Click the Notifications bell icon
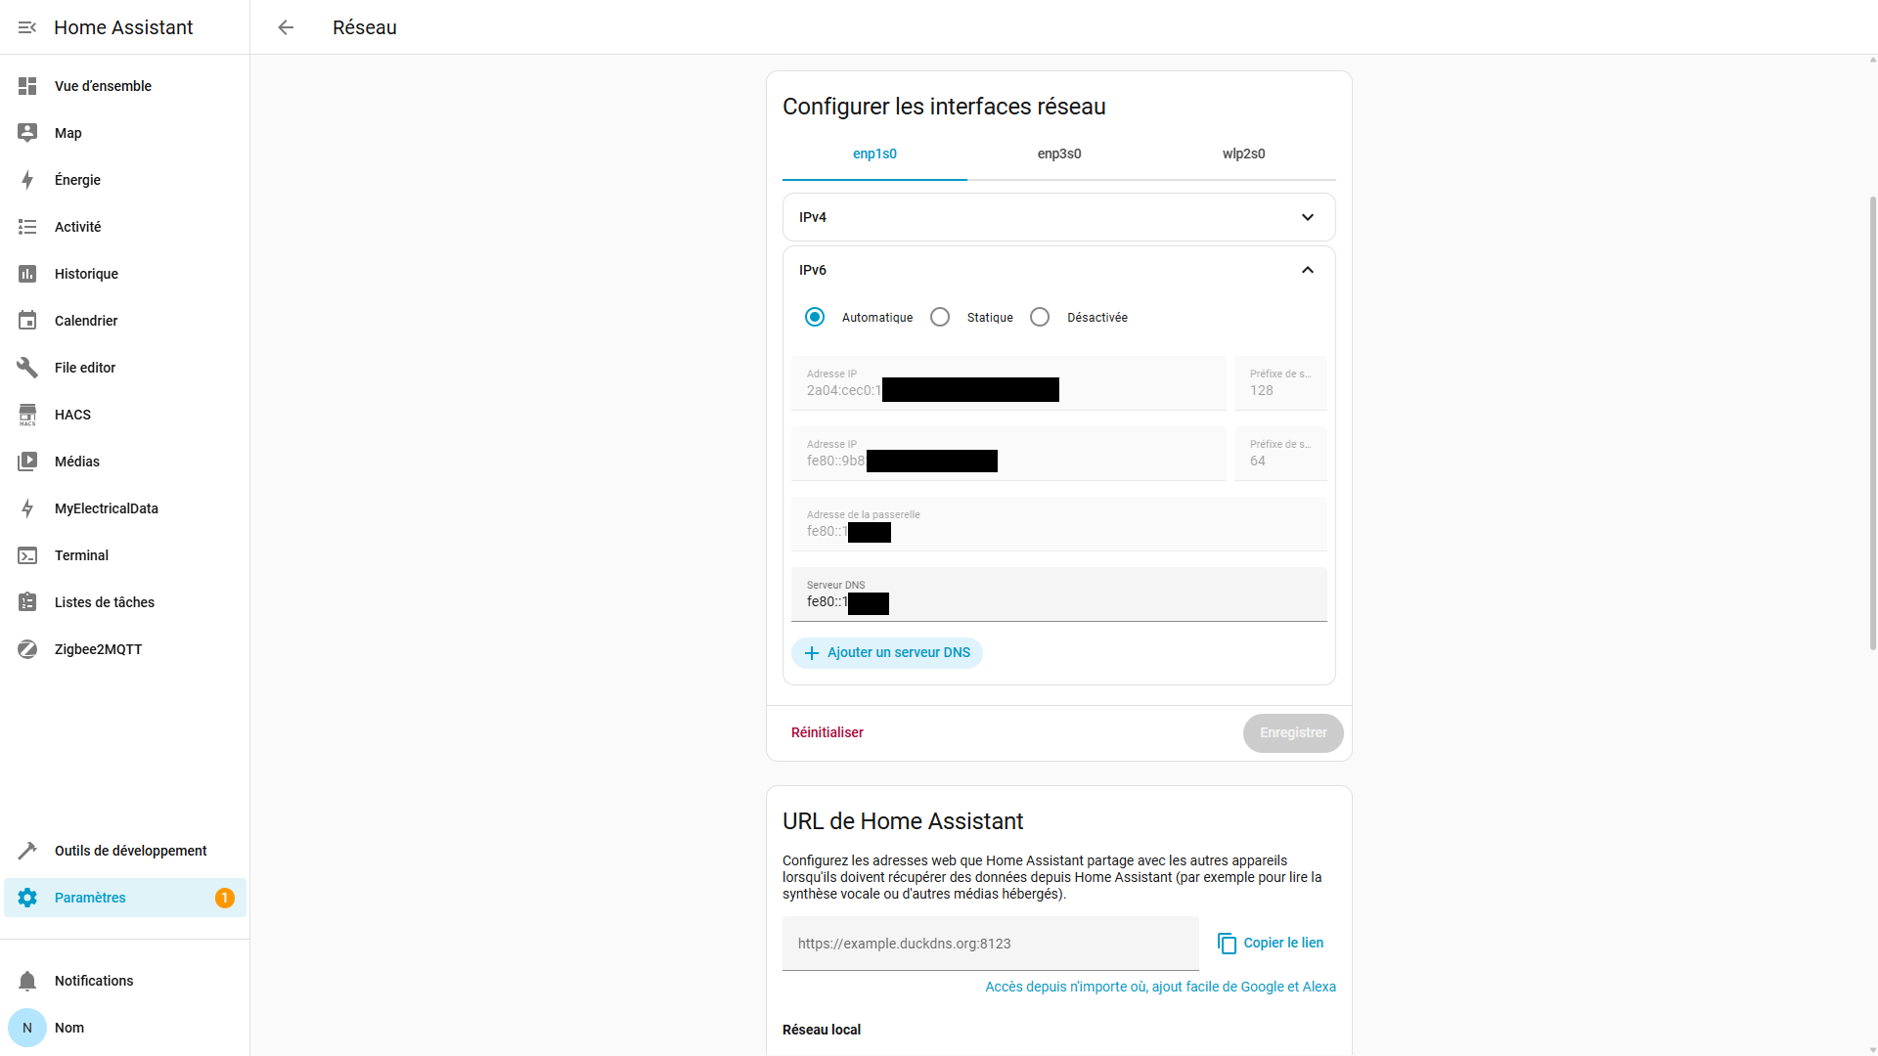1878x1056 pixels. [x=27, y=981]
